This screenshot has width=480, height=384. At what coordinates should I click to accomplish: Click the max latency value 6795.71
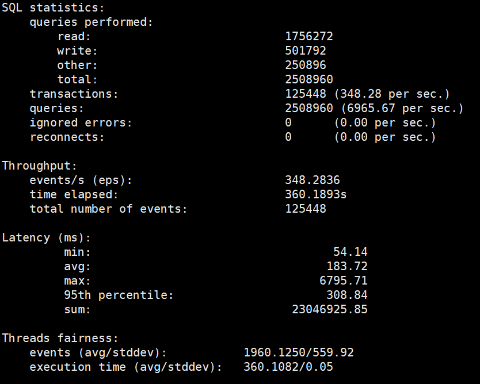click(x=343, y=281)
